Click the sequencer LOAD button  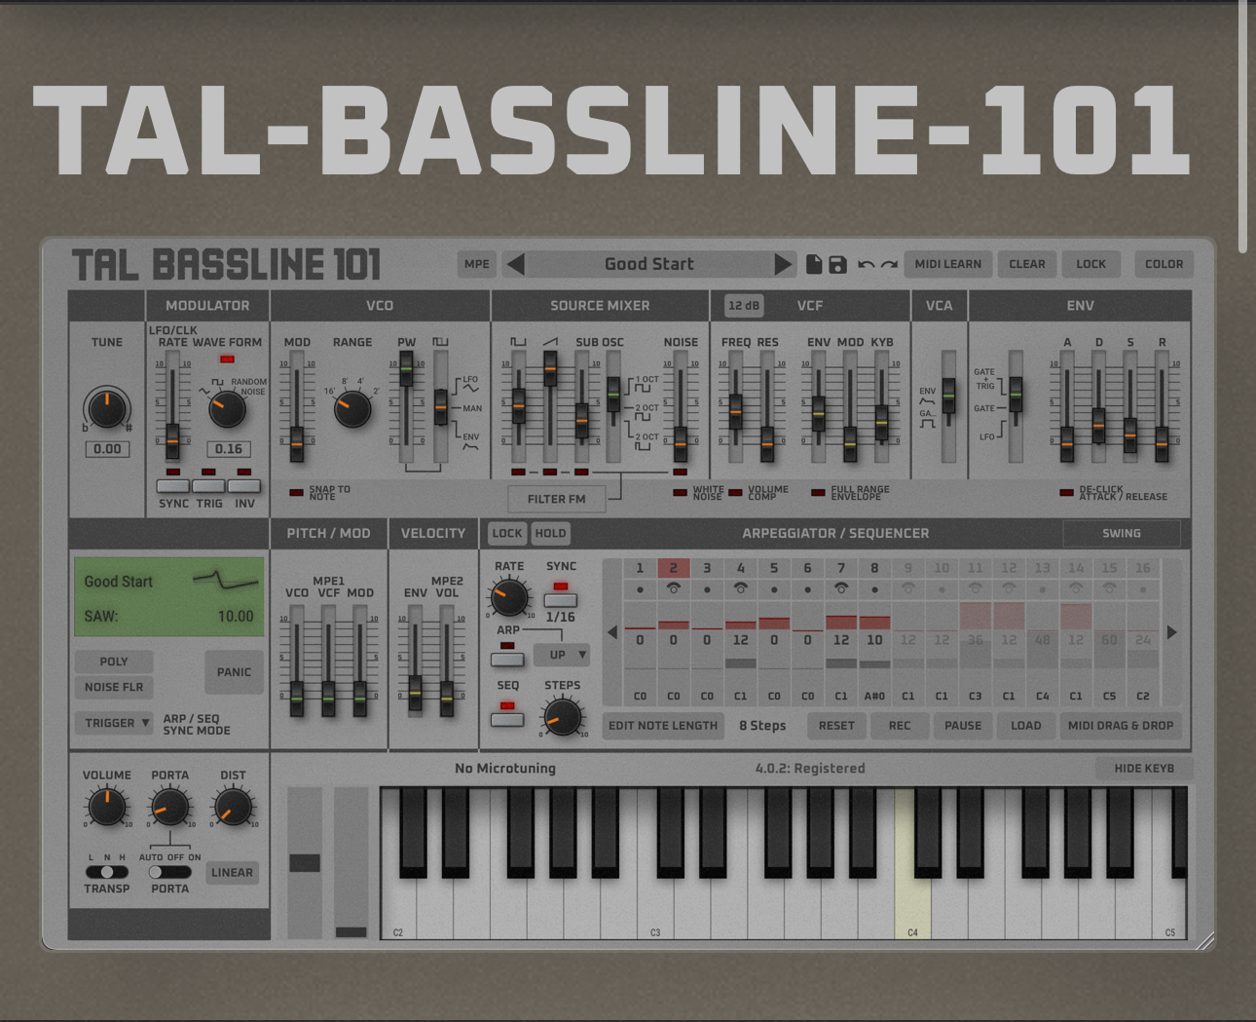pyautogui.click(x=1026, y=725)
